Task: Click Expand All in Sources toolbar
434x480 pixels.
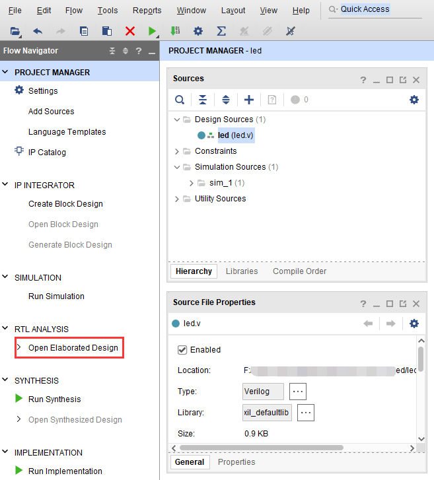Action: tap(226, 100)
